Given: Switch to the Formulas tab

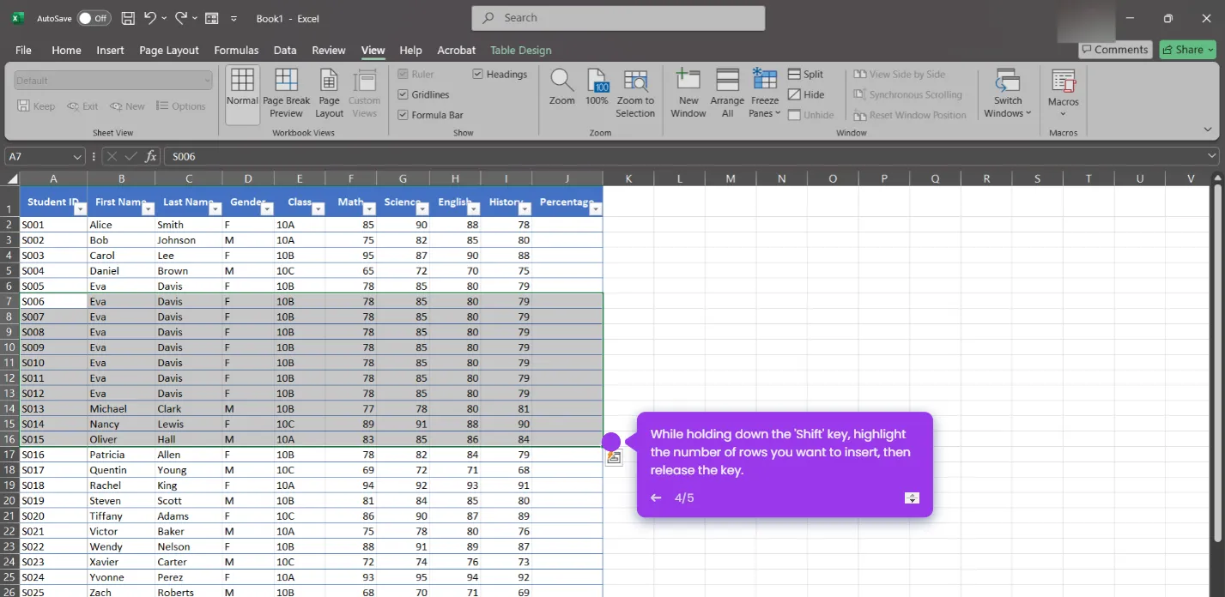Looking at the screenshot, I should [x=236, y=50].
